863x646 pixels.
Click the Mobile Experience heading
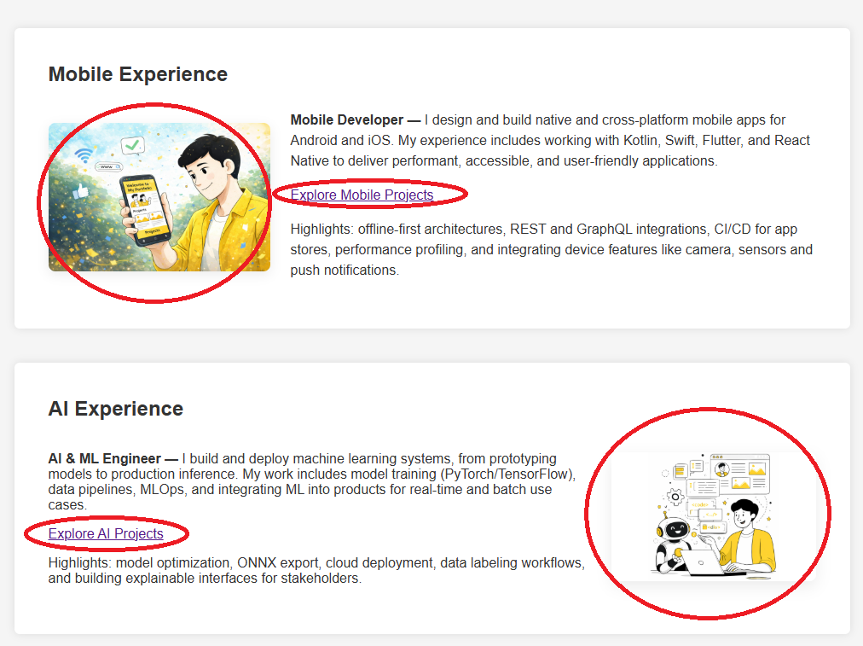click(x=138, y=74)
